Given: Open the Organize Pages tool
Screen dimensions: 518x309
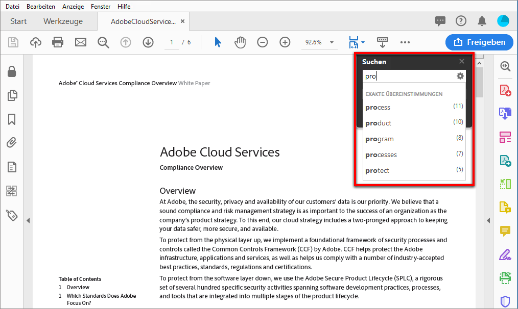Looking at the screenshot, I should click(x=505, y=137).
